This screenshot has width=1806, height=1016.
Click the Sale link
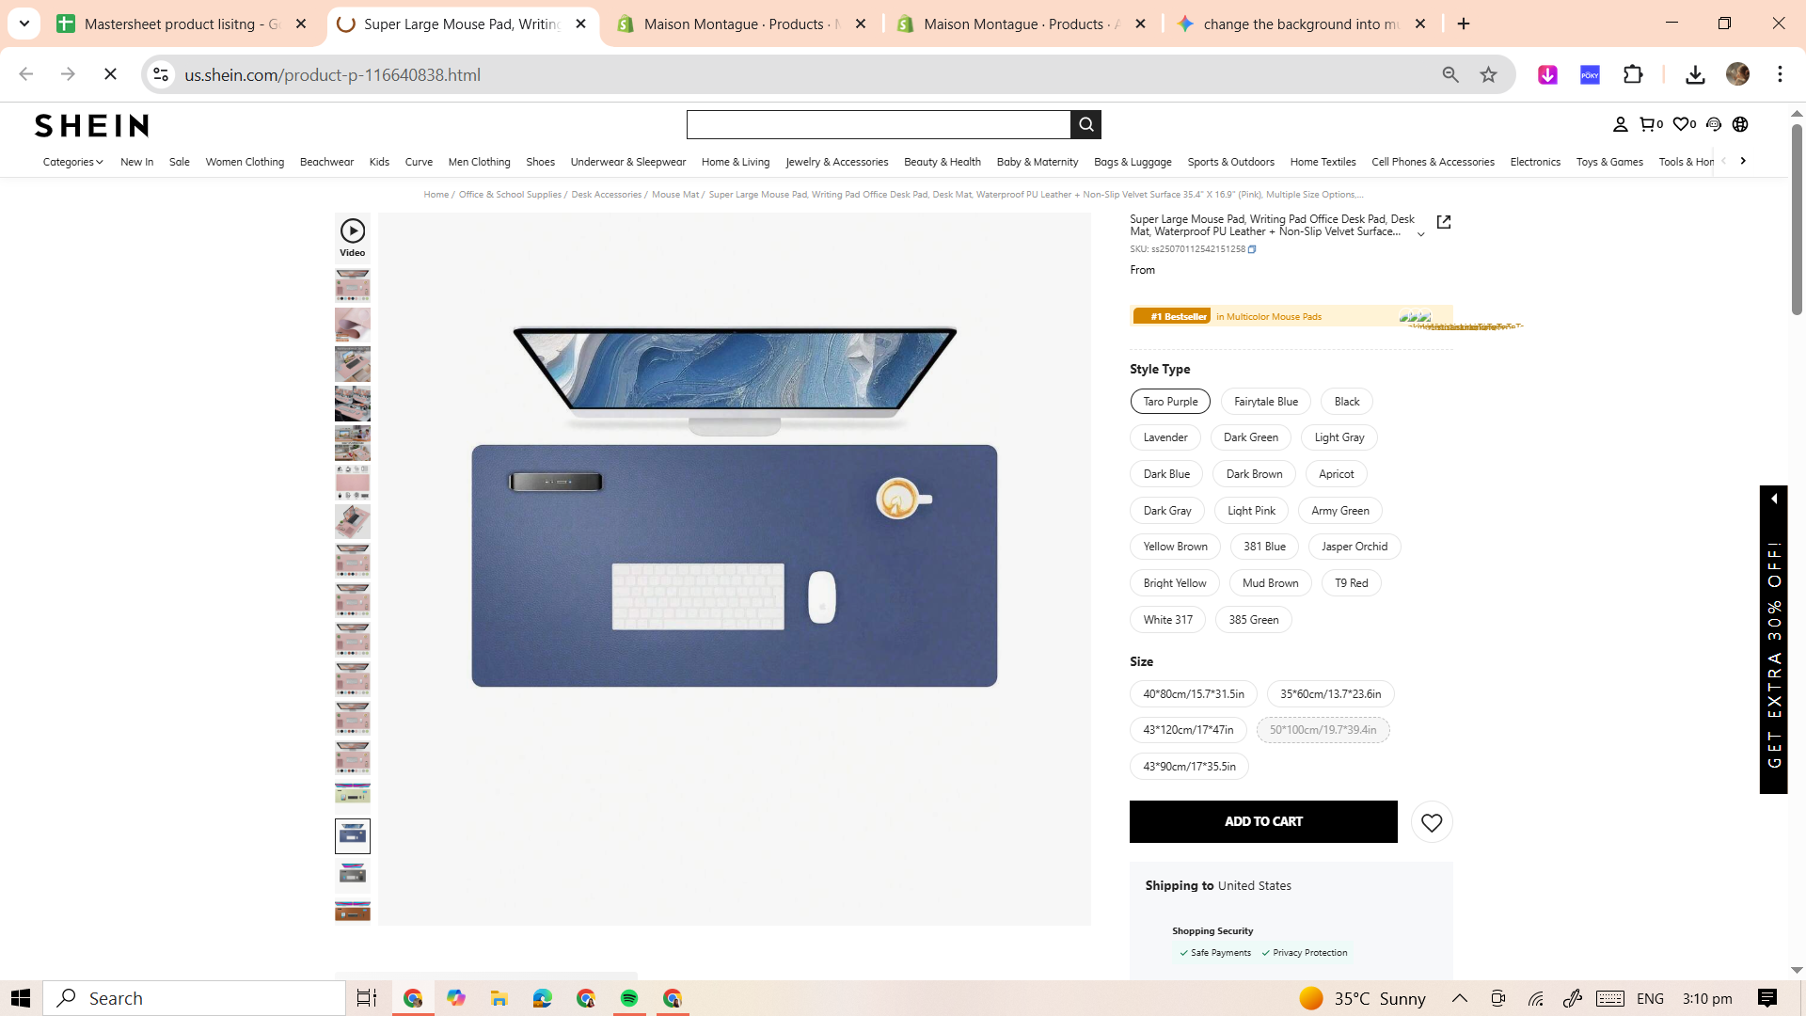pos(180,162)
